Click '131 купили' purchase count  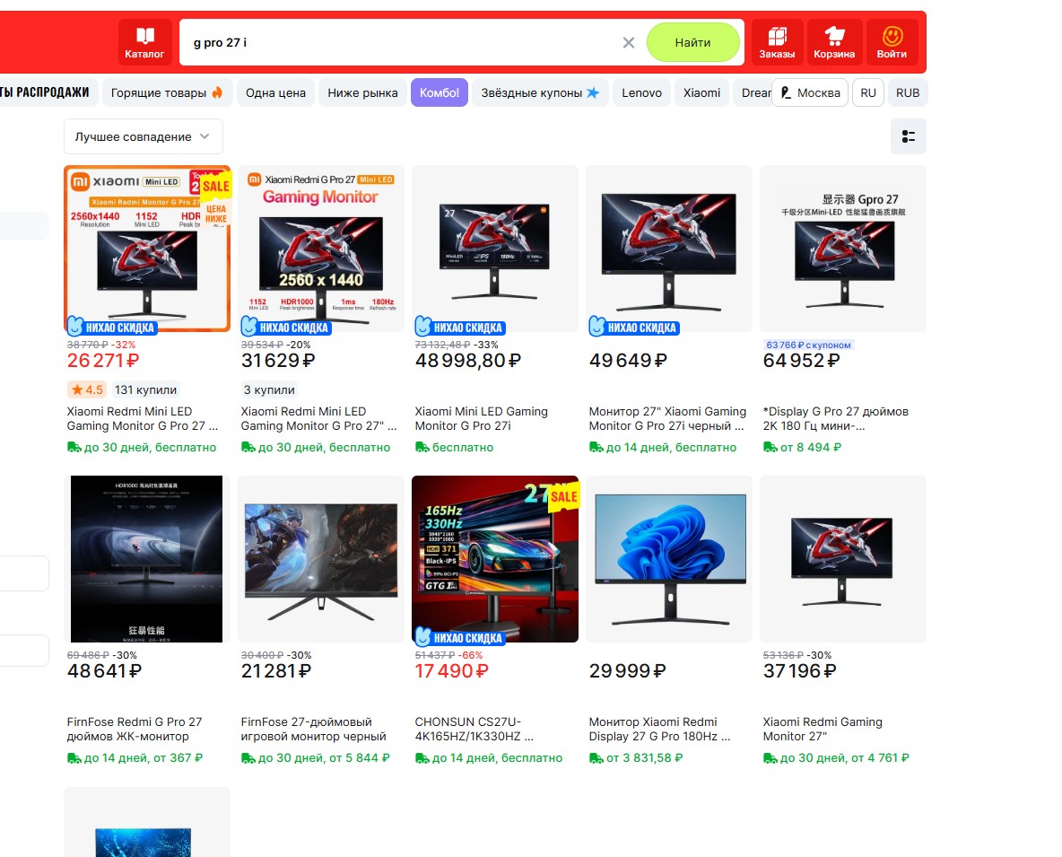[145, 389]
